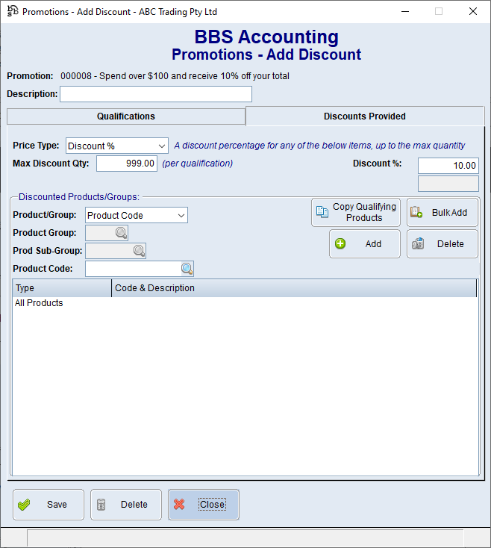Click the green plus Add icon
Screen dimensions: 491x548
[x=341, y=244]
